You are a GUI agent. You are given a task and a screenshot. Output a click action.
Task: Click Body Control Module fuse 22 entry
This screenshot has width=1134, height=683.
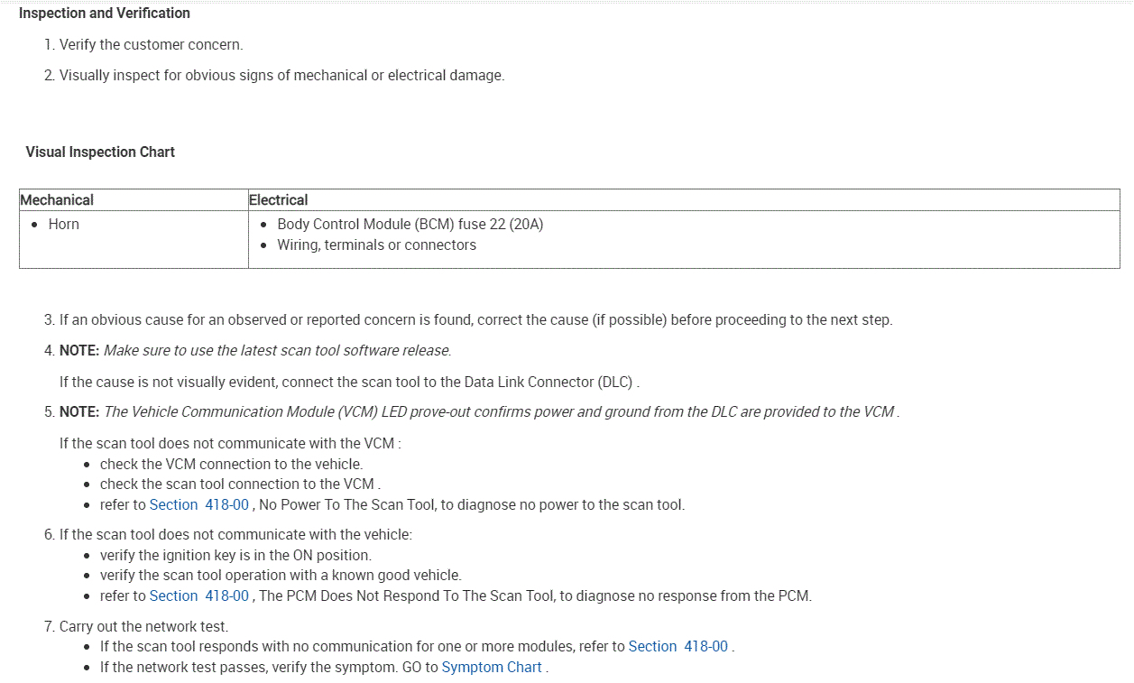pos(410,225)
